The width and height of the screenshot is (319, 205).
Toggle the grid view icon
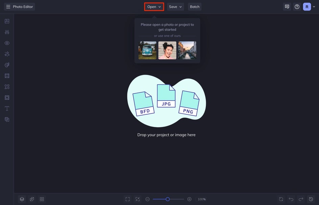(42, 199)
